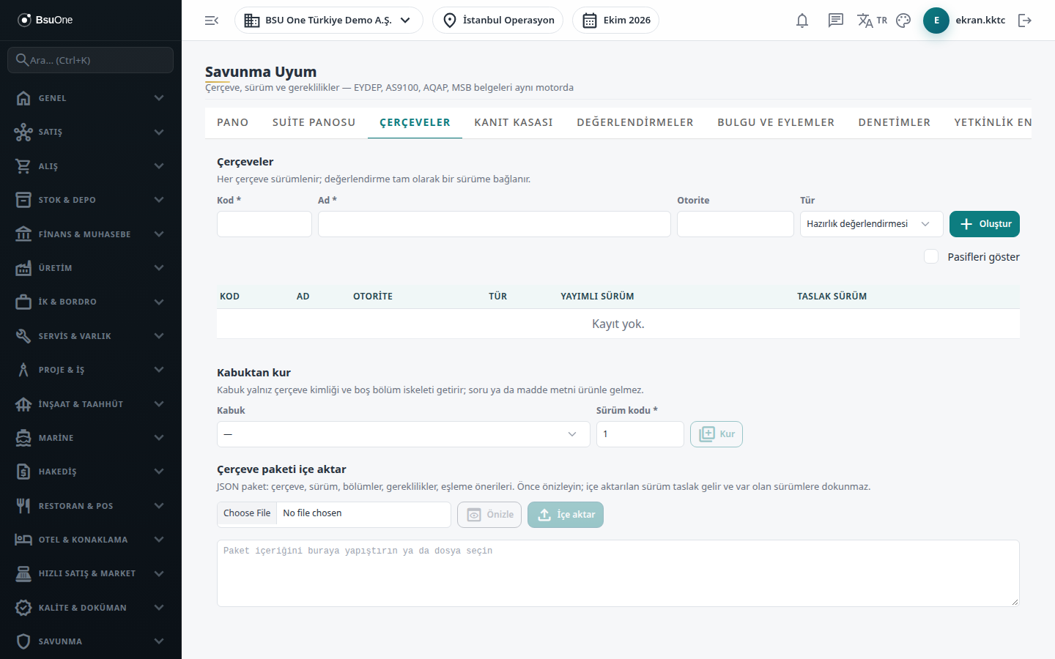
Task: Expand the BSU One Türkiye Demo A.Ş. company selector
Action: click(x=329, y=21)
